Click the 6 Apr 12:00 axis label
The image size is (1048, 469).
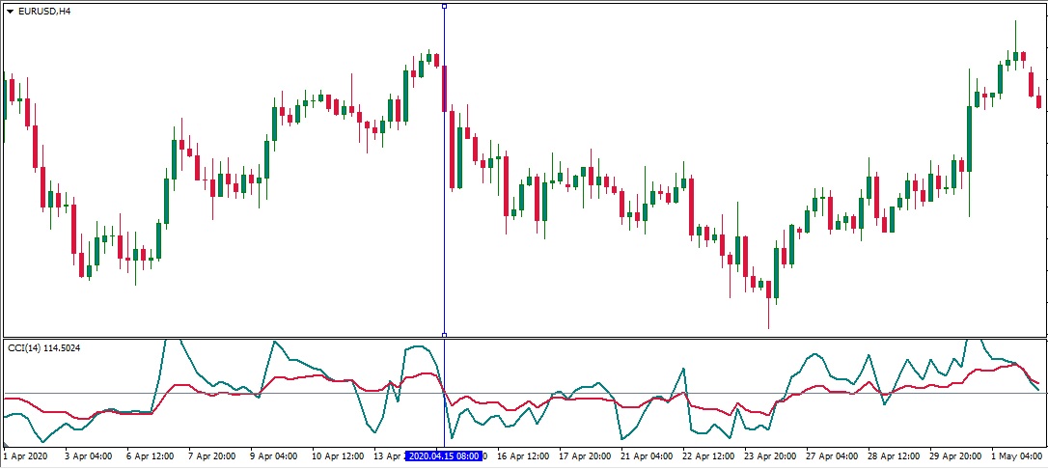tap(150, 456)
